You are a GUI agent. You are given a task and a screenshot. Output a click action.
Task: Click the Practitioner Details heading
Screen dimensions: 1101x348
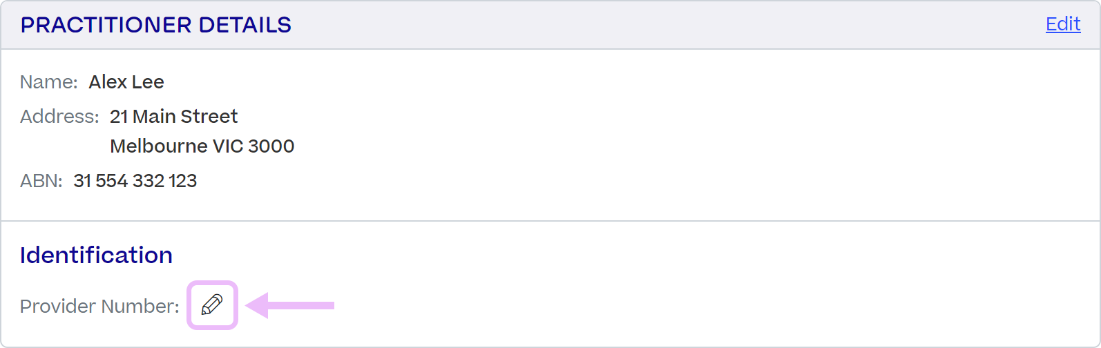(x=155, y=25)
